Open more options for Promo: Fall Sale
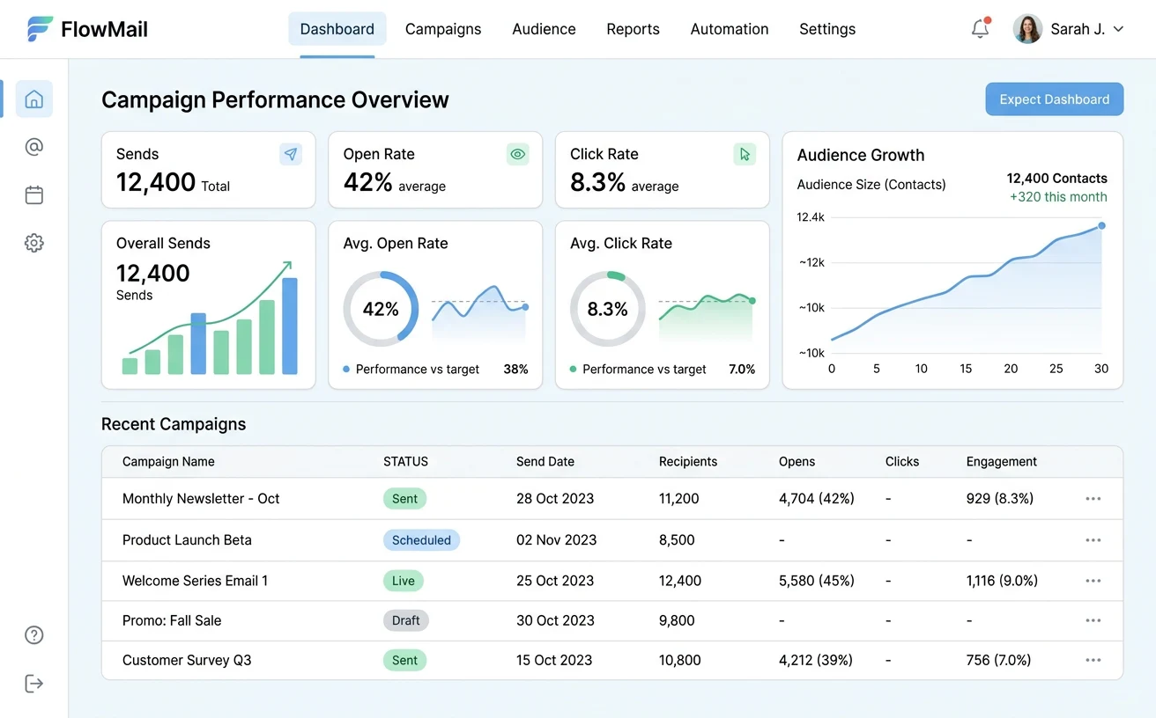This screenshot has height=718, width=1156. click(1093, 620)
